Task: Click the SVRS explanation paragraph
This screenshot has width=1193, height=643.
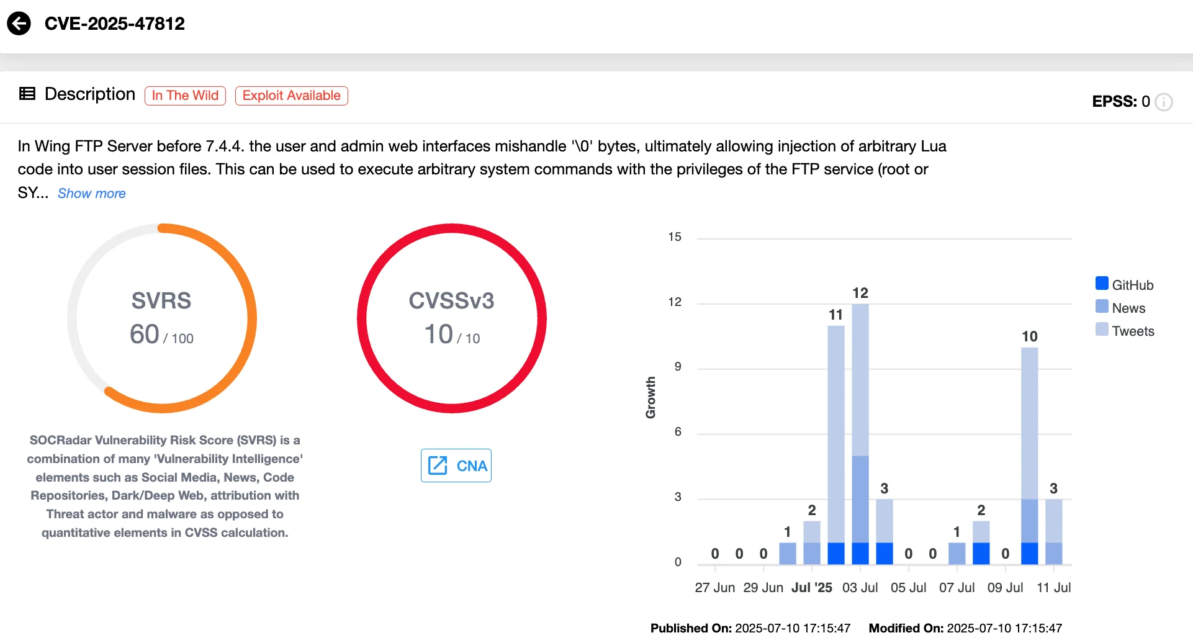Action: pos(165,486)
